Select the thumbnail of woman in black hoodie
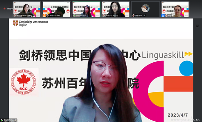The height and width of the screenshot is (122, 202). pyautogui.click(x=116, y=9)
